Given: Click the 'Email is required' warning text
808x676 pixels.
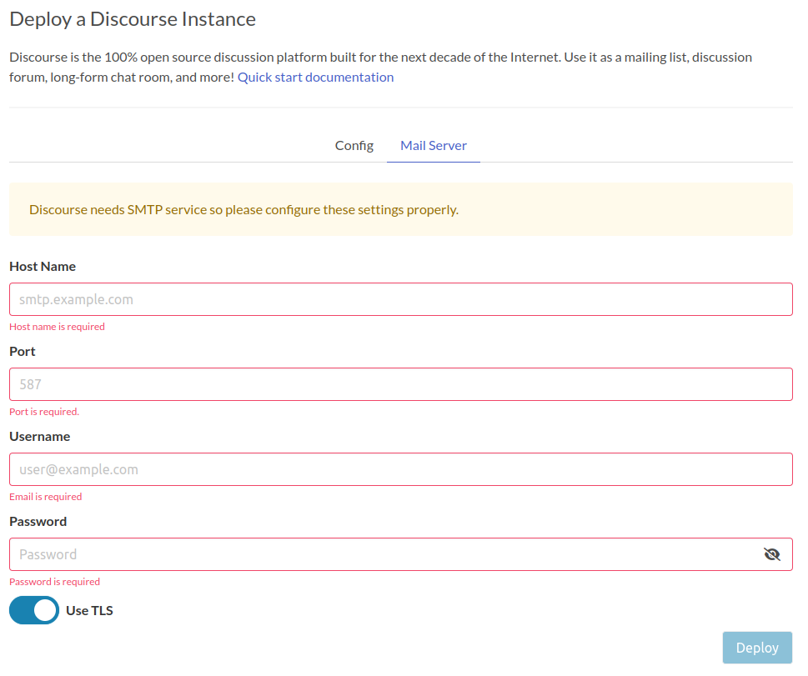Looking at the screenshot, I should pos(45,496).
